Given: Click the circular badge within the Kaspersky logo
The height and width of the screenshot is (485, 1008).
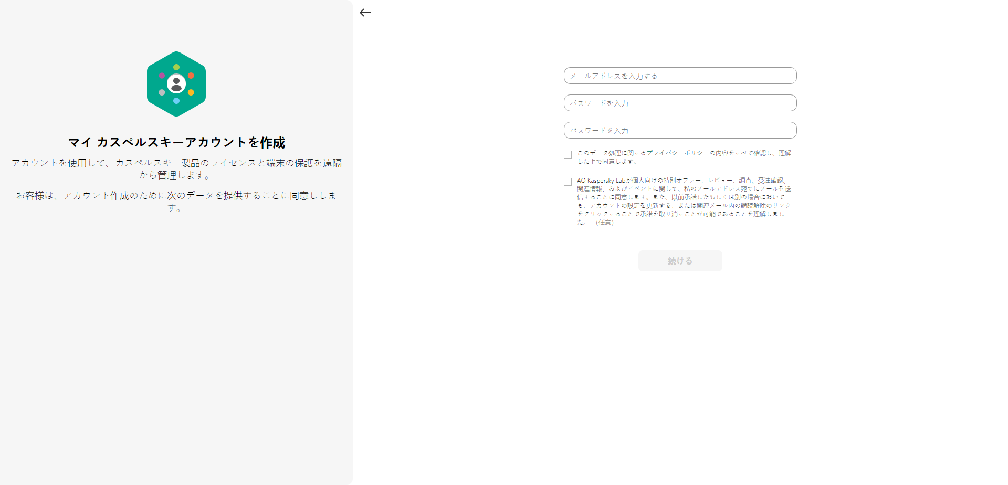Looking at the screenshot, I should [176, 83].
